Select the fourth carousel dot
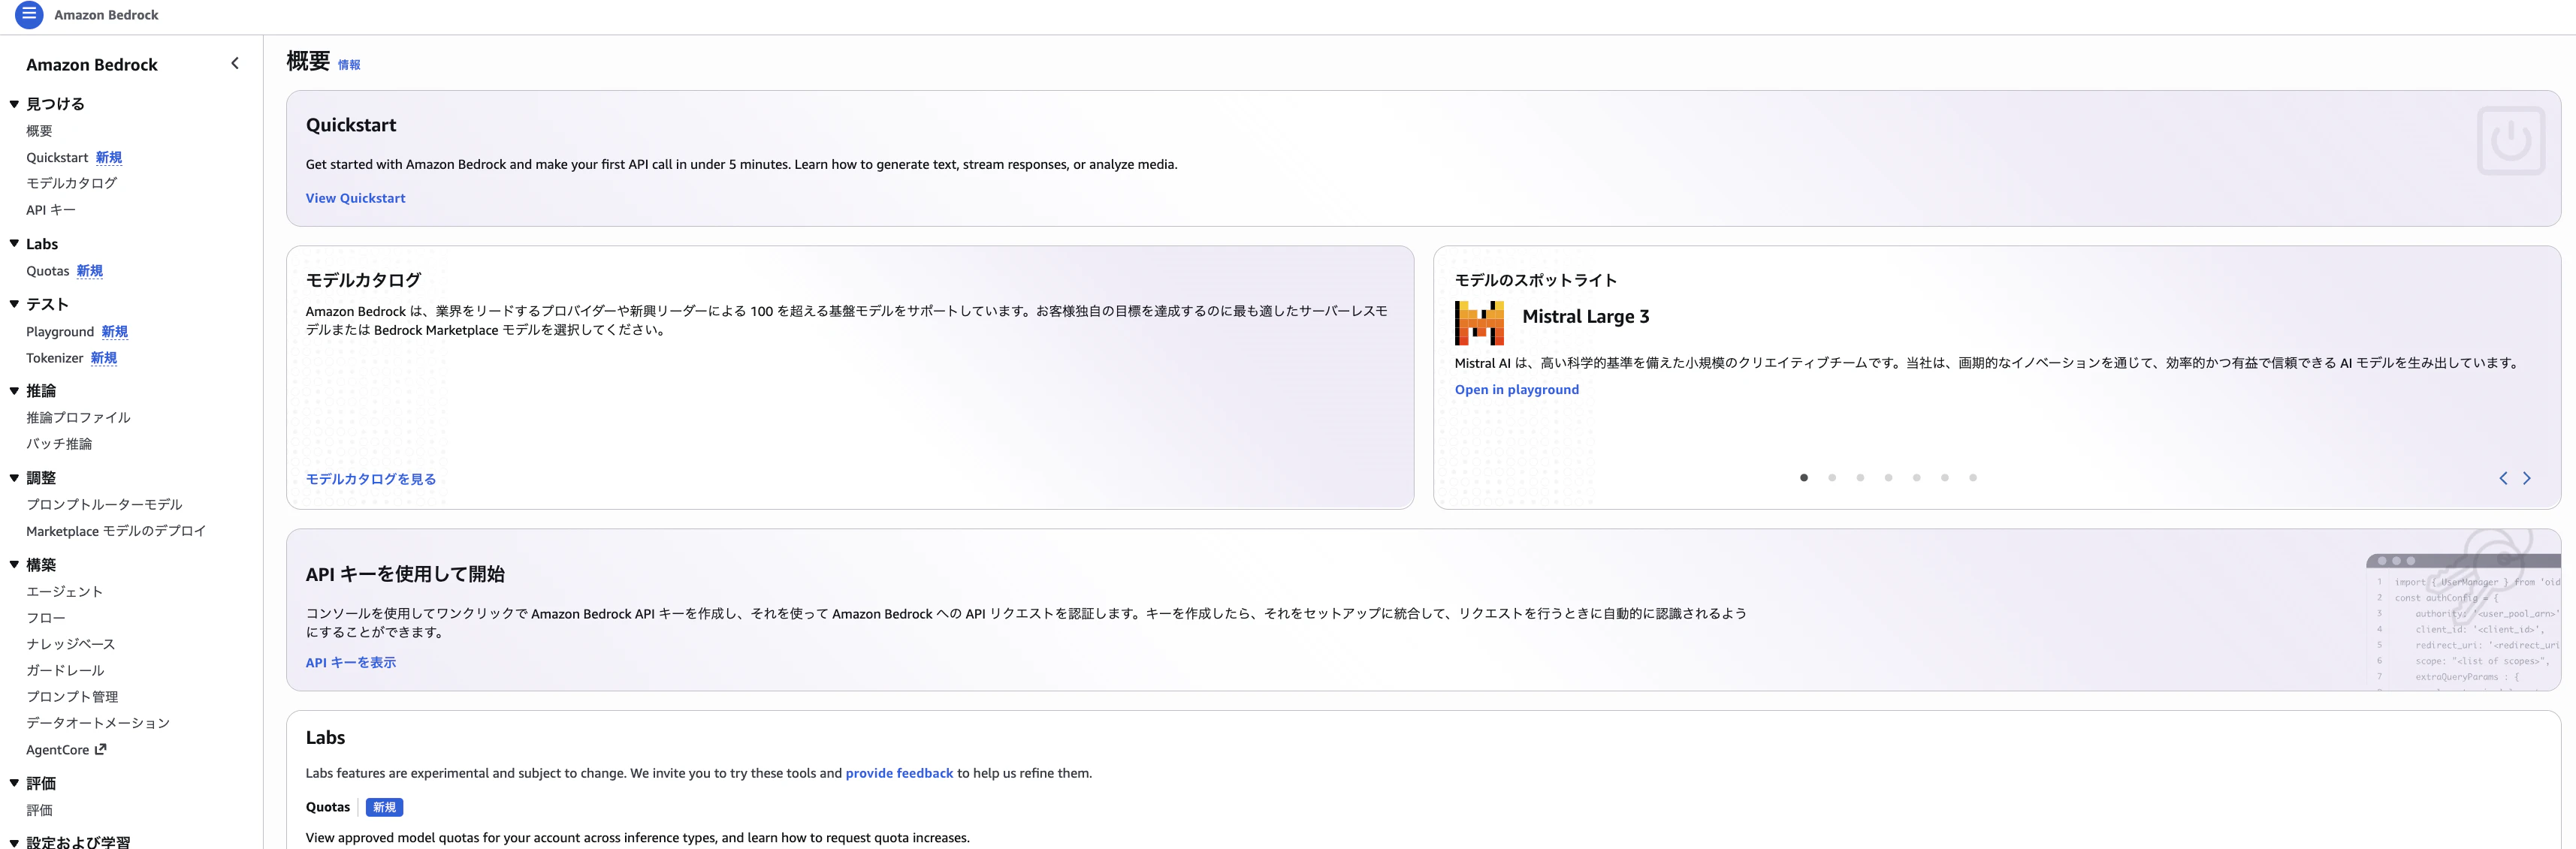The width and height of the screenshot is (2576, 849). coord(1888,477)
